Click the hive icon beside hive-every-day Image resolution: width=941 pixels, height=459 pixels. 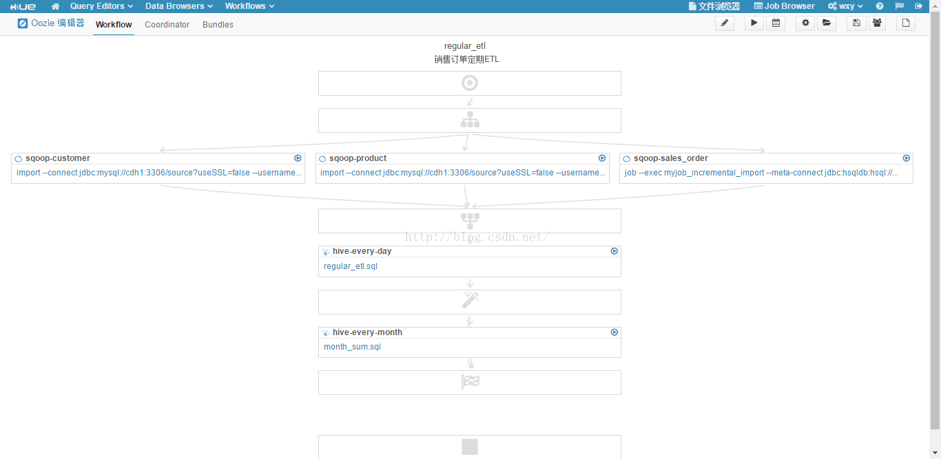[x=326, y=252]
